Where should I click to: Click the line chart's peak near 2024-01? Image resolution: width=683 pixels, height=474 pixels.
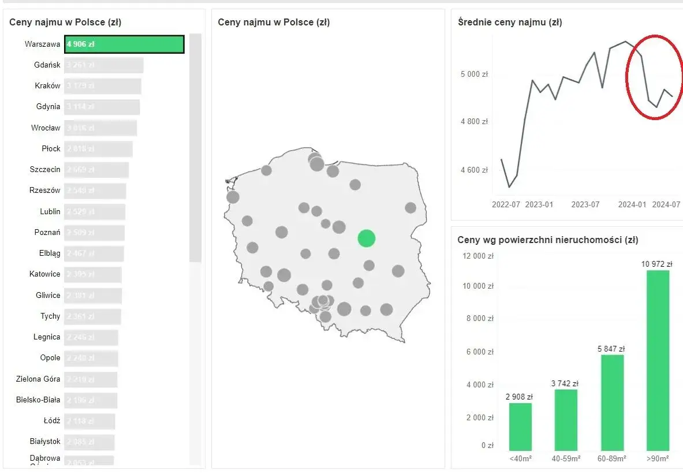click(x=625, y=42)
